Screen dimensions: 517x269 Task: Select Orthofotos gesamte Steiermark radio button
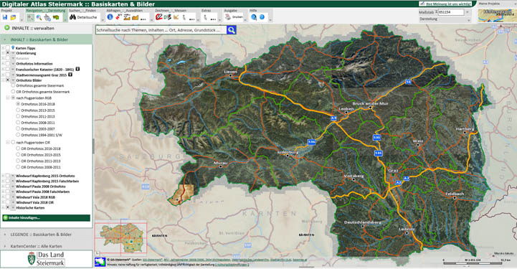tap(13, 85)
